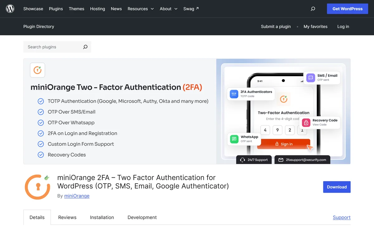The image size is (374, 233).
Task: Click the digit 2 code box
Action: [x=290, y=130]
